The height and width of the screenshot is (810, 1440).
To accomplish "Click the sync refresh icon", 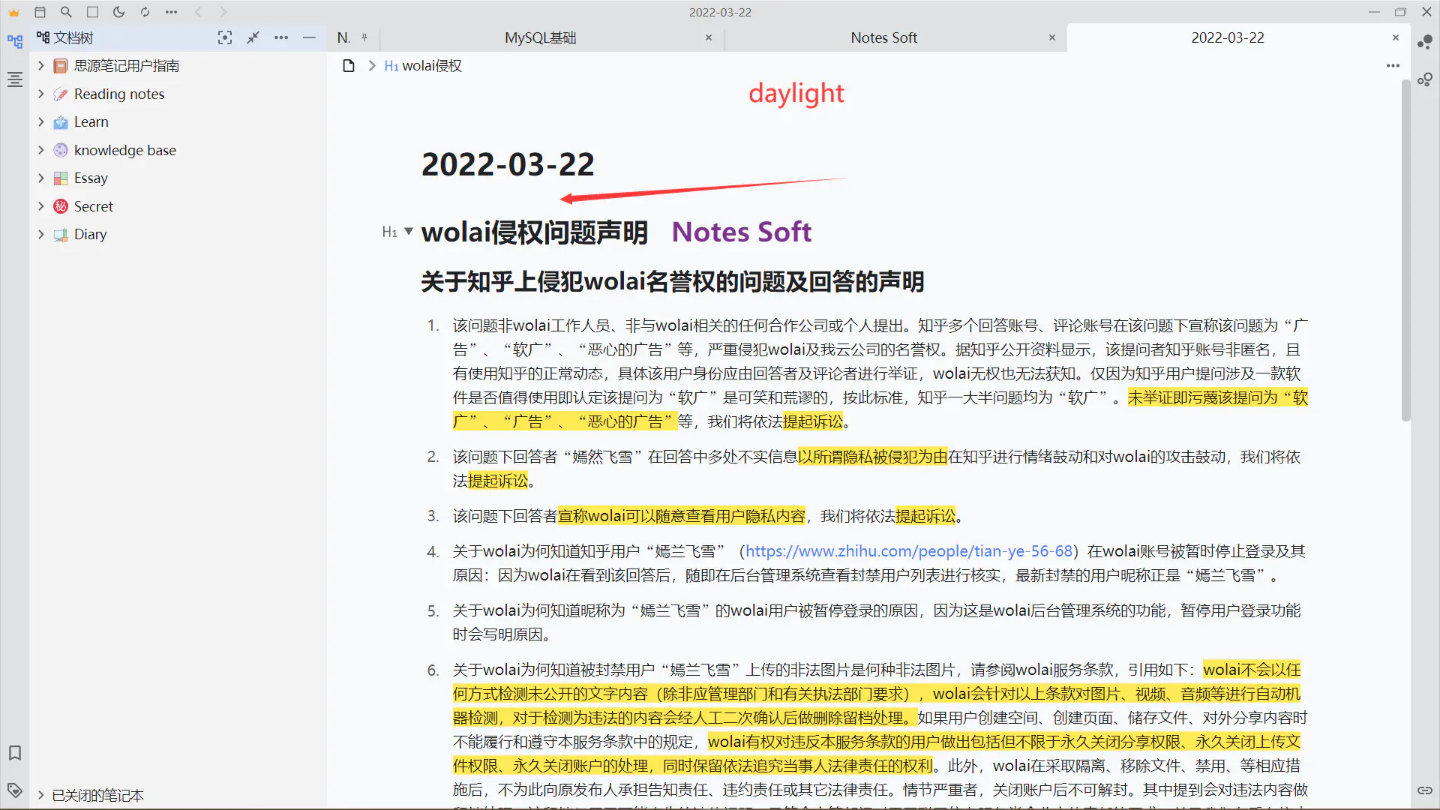I will 145,12.
